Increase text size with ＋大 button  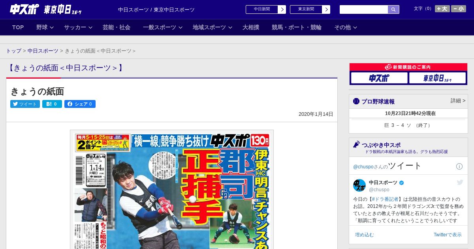coord(442,9)
